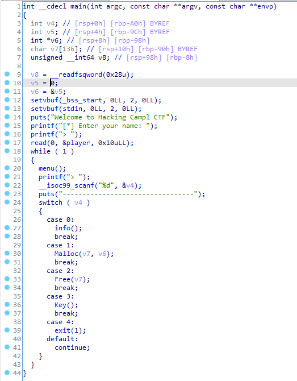
Task: Select variable v7 declaration char v7[136]
Action: [56, 49]
